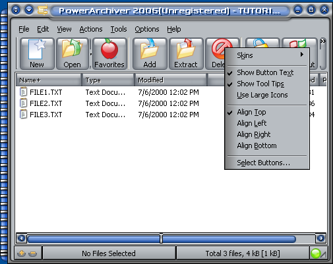Click Type cell of FILE2.TXT row

(x=106, y=103)
